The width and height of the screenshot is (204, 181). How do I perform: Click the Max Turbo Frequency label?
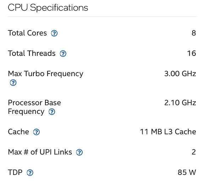pyautogui.click(x=45, y=74)
